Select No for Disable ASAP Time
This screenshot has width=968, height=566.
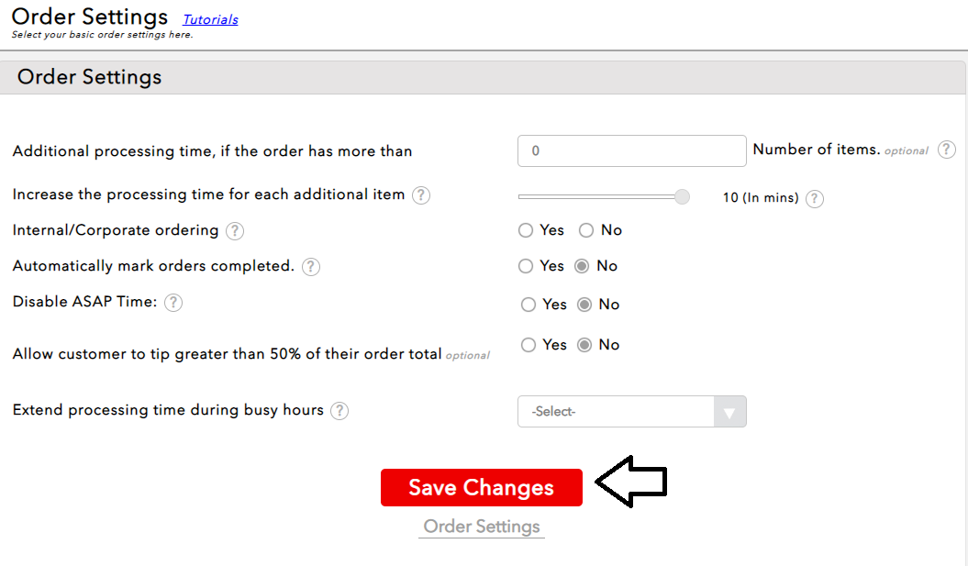click(584, 305)
